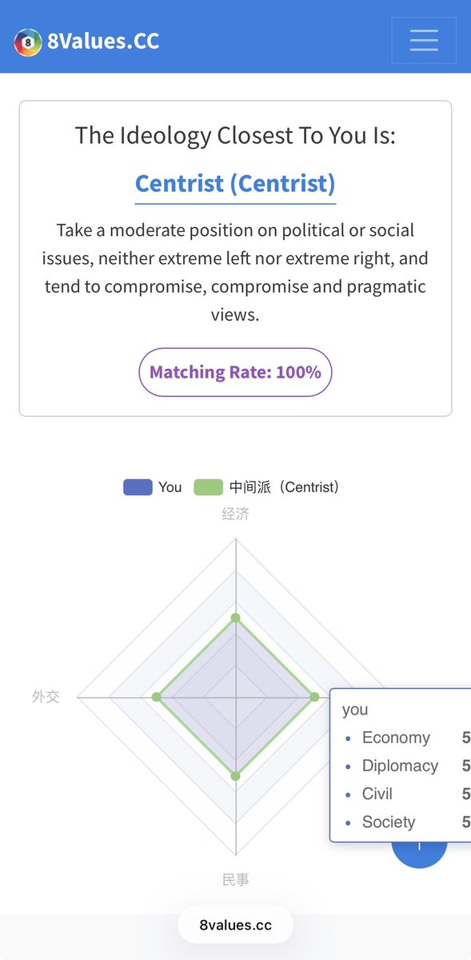Tap the blue floating round button
471x960 pixels.
419,854
